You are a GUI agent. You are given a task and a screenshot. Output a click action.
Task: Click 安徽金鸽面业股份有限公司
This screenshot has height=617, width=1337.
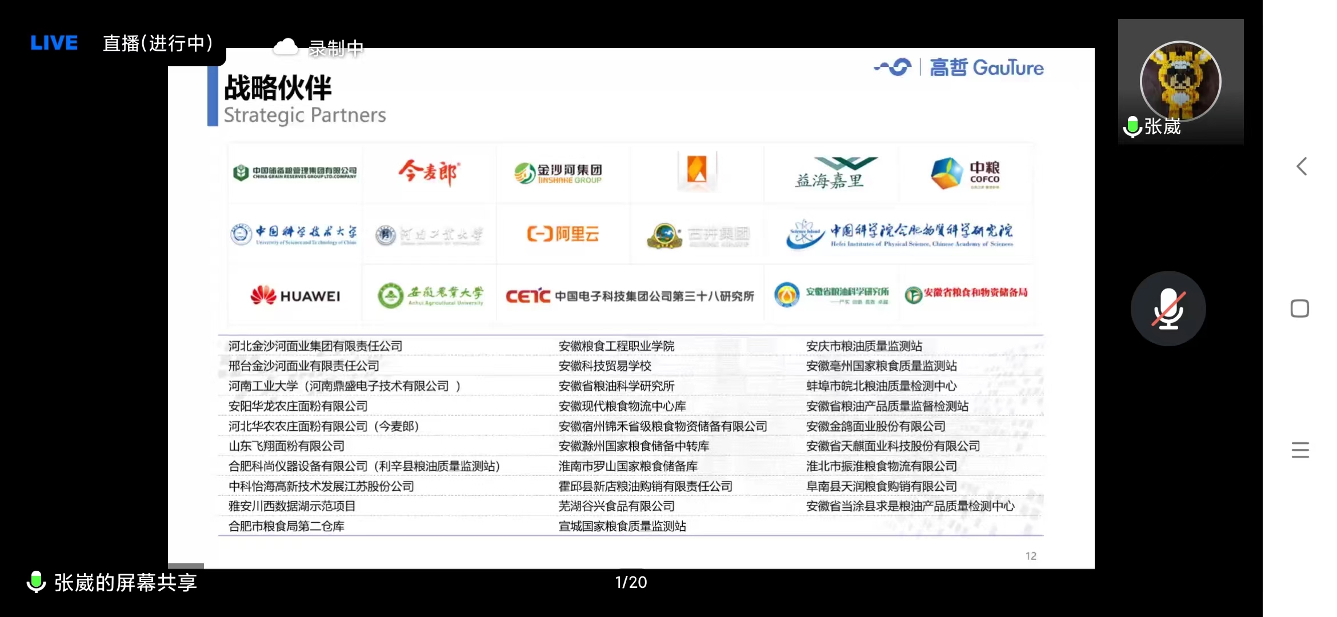pyautogui.click(x=876, y=426)
